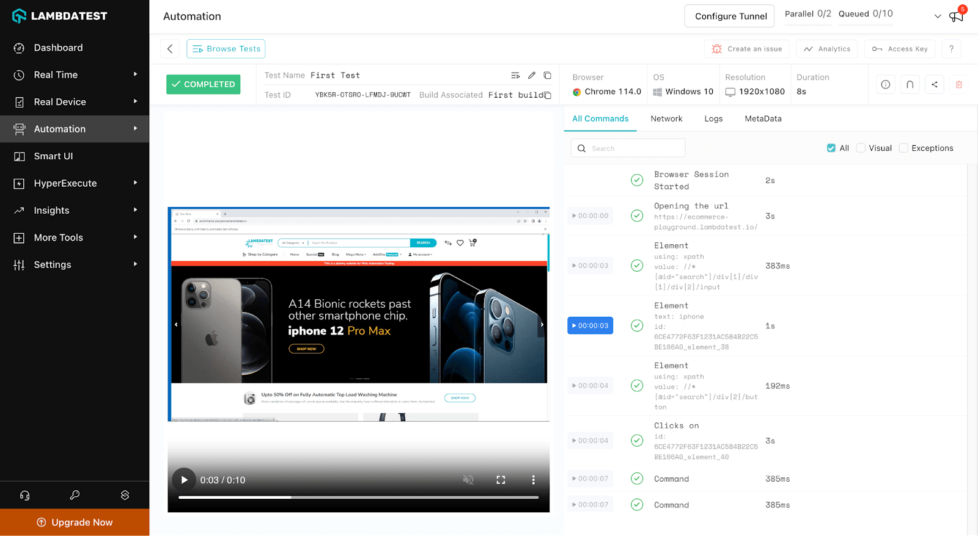Go back with the left arrow button

[170, 49]
